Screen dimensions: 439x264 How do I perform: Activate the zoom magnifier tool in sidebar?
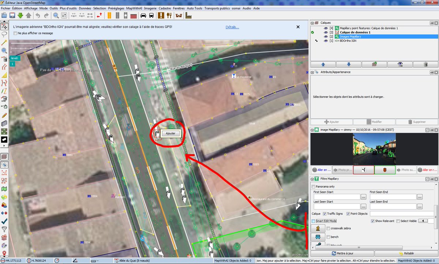pos(4,50)
